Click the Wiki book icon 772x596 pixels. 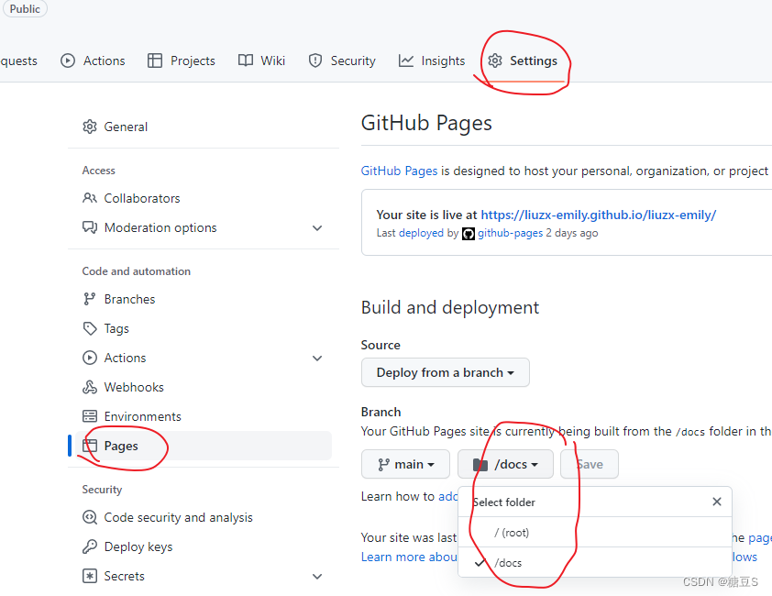(245, 61)
